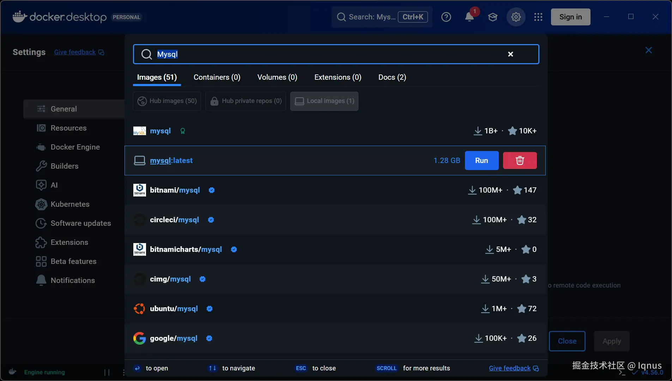Open Kubernetes settings section

[74, 204]
